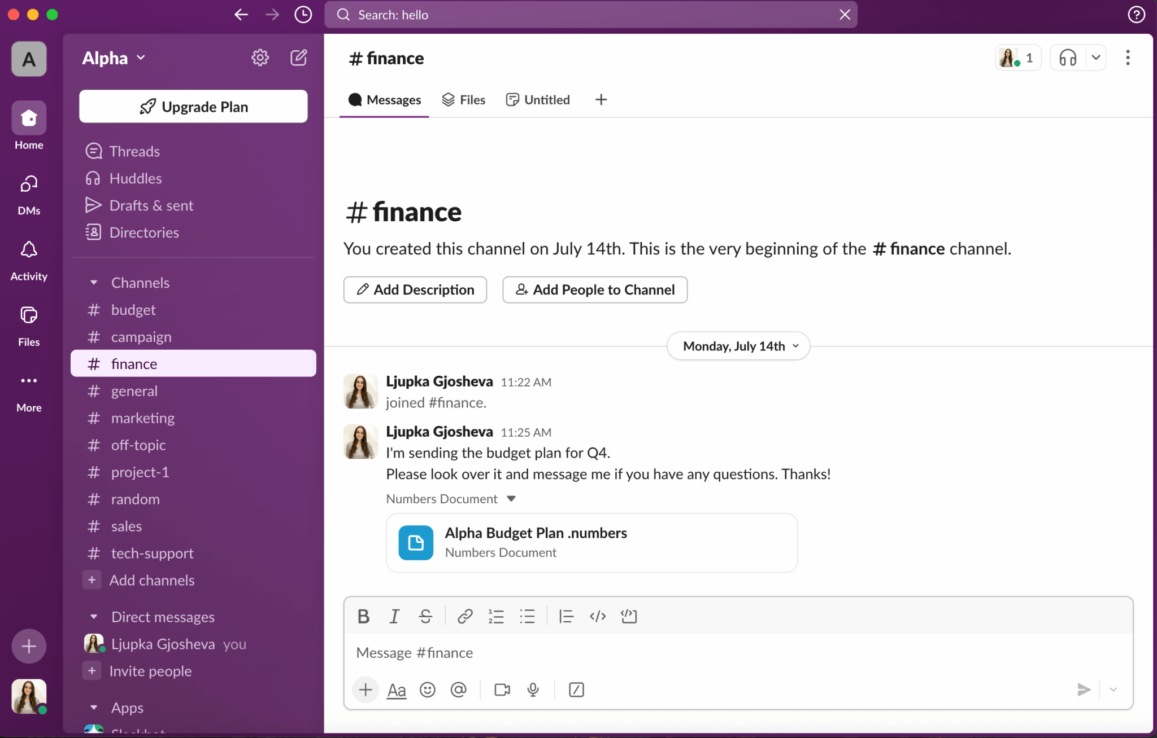Open the emoji picker in the composer
Screen dimensions: 1157x738
[427, 689]
